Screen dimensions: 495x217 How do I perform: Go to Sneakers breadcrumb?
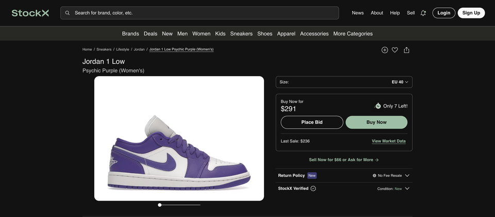click(104, 49)
